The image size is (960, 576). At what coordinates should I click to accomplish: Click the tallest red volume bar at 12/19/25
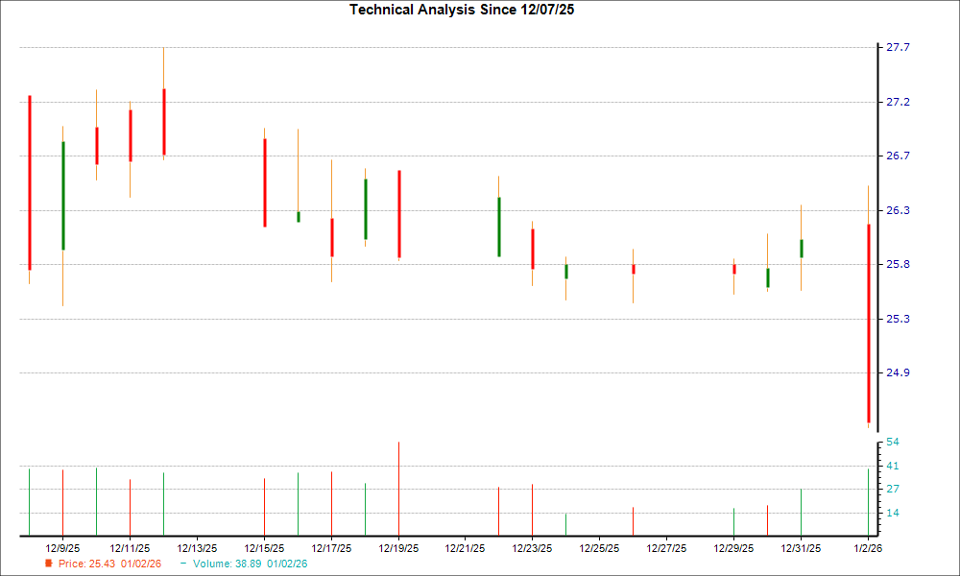pyautogui.click(x=399, y=489)
